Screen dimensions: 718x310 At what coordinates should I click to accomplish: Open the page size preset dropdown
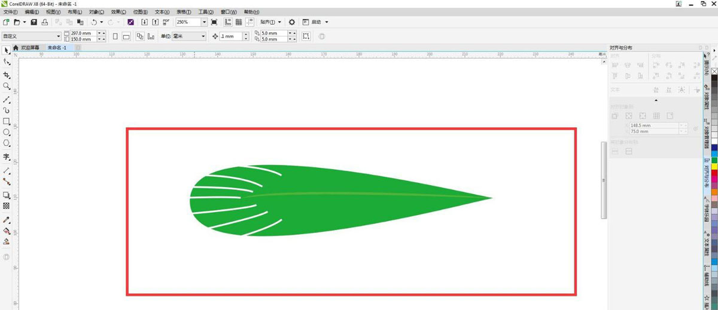[57, 36]
